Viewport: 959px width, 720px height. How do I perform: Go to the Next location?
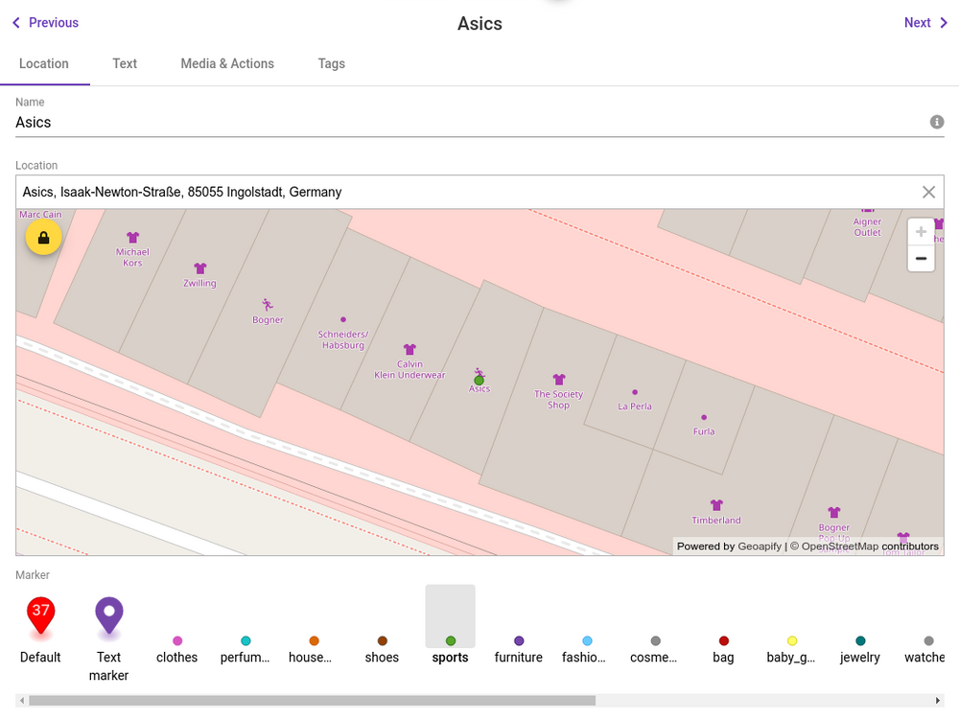(x=925, y=23)
